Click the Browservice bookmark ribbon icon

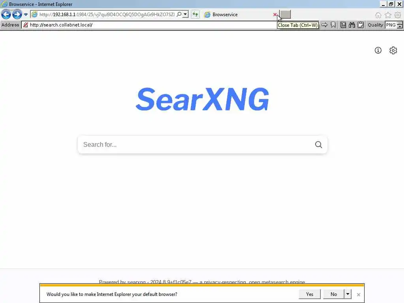pos(333,25)
